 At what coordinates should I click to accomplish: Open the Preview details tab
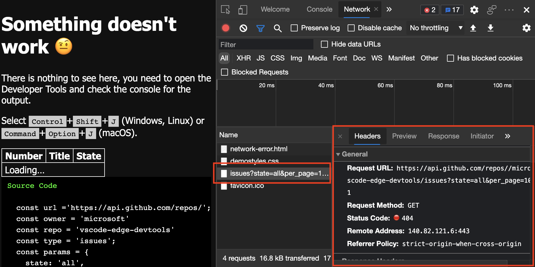(404, 136)
